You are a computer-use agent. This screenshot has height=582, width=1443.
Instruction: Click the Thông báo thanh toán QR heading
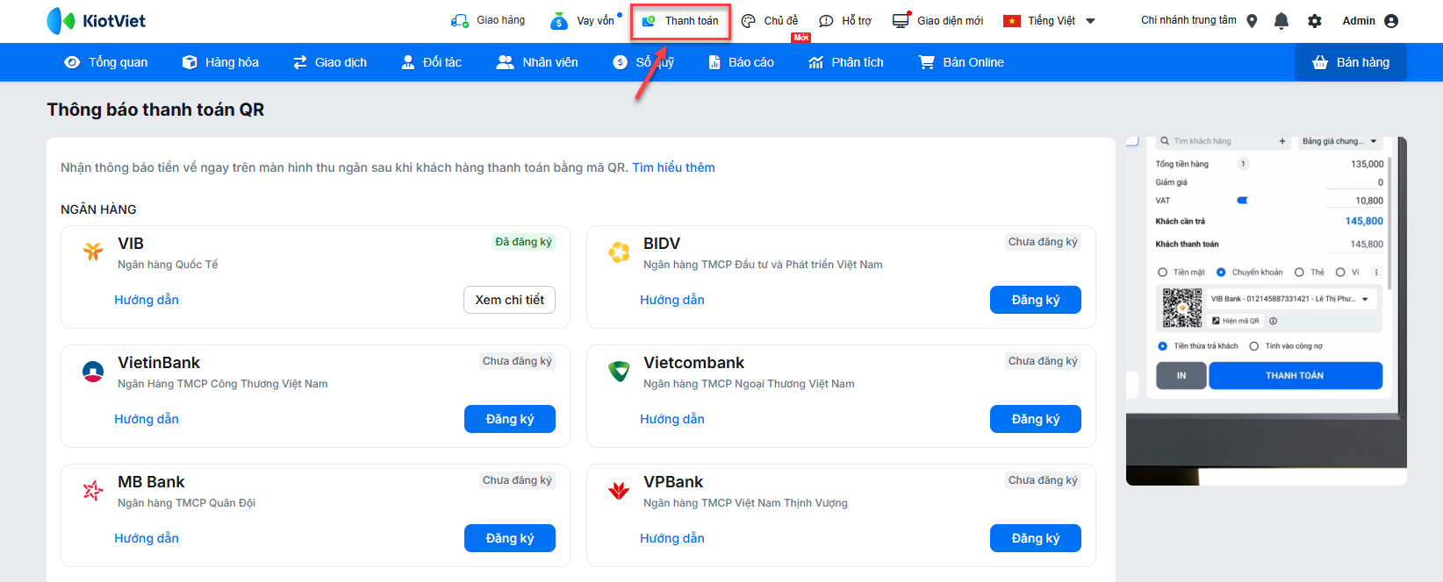click(155, 110)
